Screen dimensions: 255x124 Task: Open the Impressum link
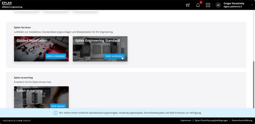186,120
